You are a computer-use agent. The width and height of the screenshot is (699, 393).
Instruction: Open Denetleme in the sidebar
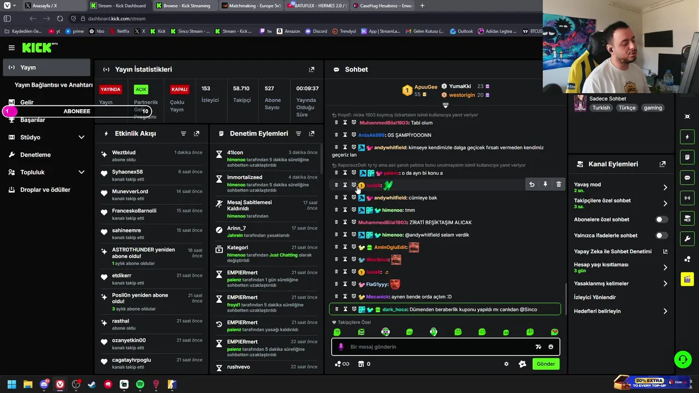(x=35, y=154)
